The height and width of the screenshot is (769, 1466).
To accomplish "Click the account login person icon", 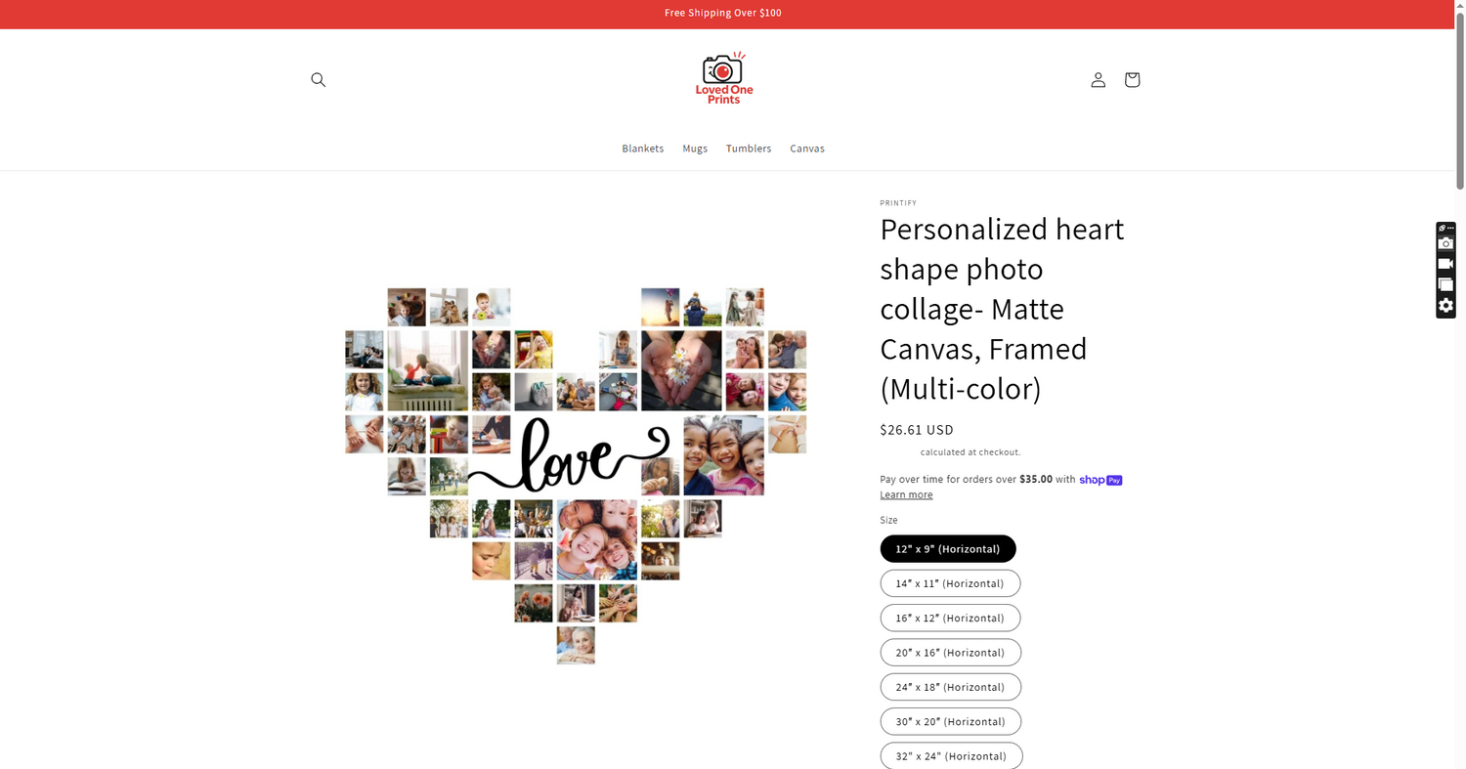I will point(1098,80).
